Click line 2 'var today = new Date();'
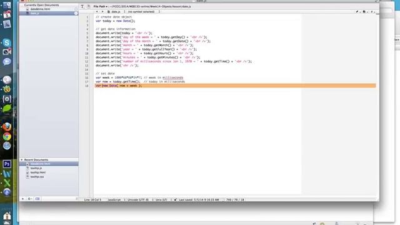The height and width of the screenshot is (225, 400). [115, 21]
